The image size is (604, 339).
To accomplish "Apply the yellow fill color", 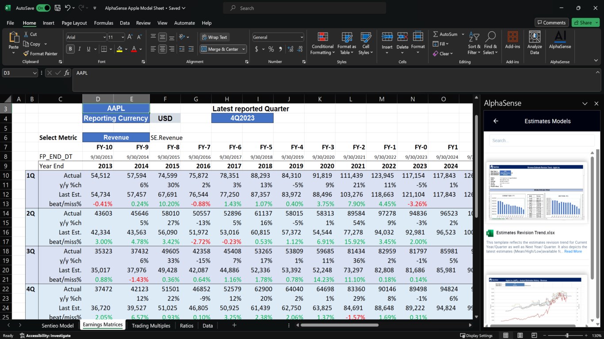I will point(119,49).
